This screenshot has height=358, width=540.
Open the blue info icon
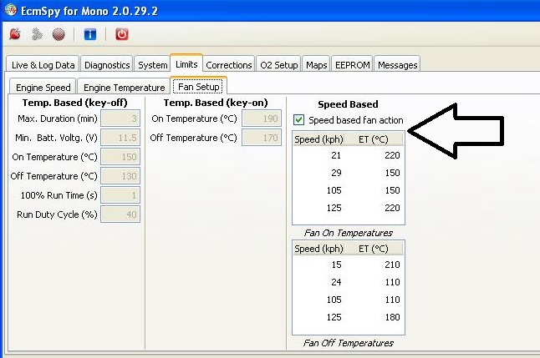(x=89, y=34)
